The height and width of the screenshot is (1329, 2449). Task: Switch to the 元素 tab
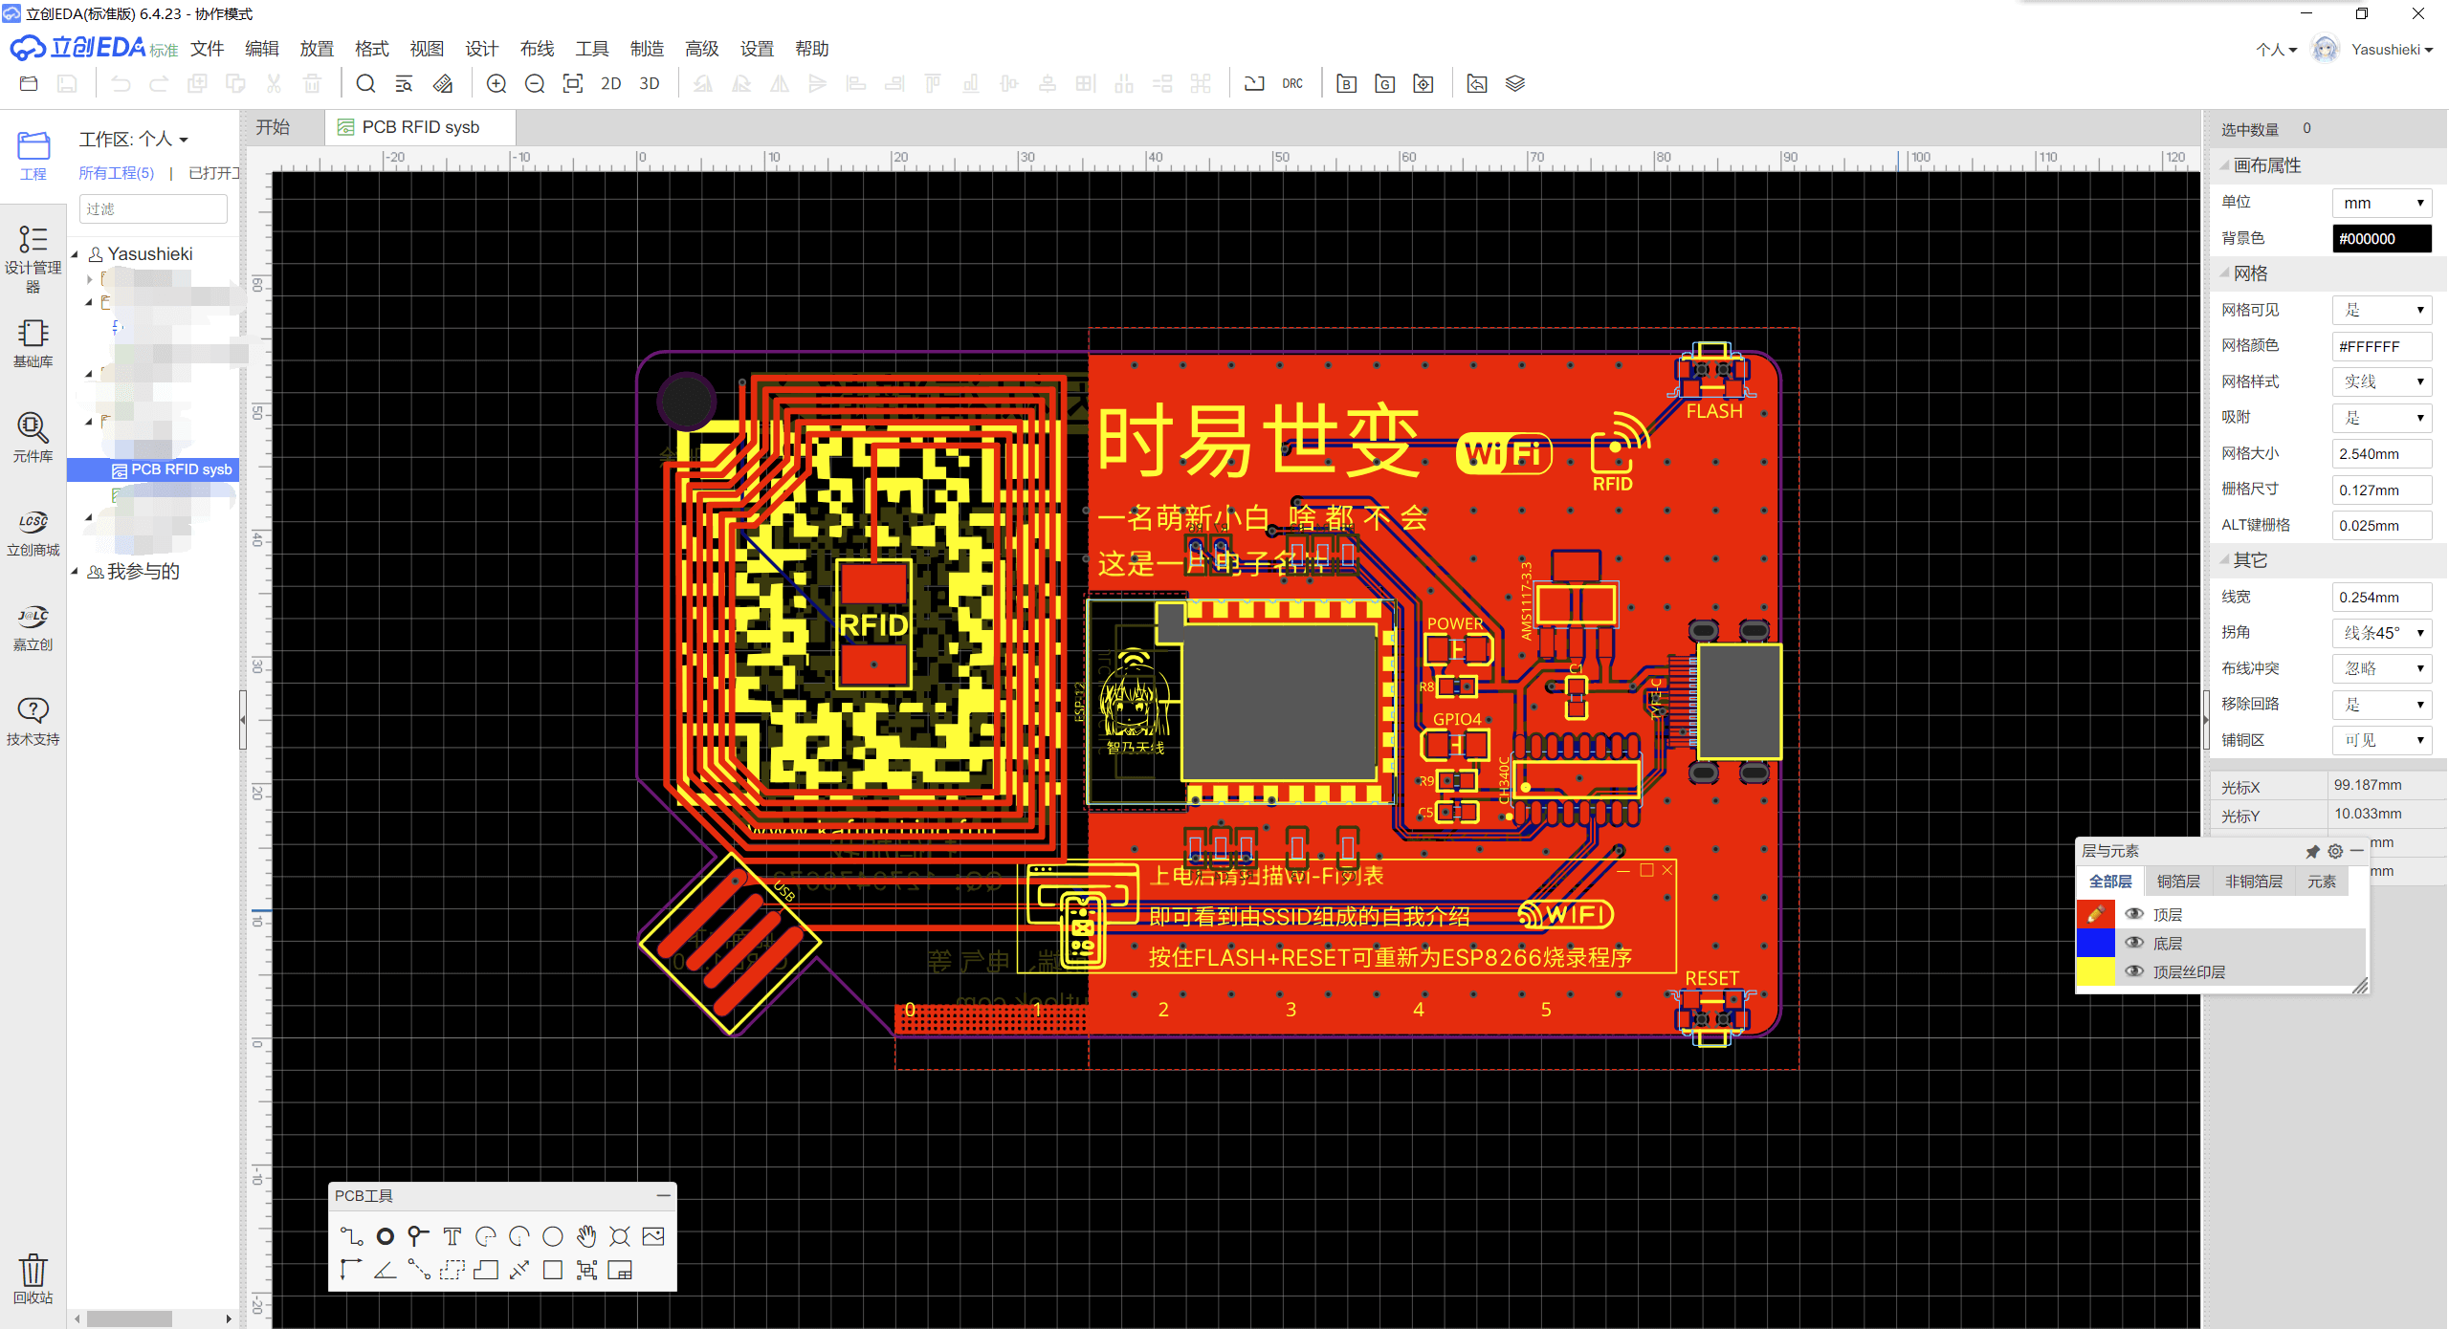[2321, 882]
